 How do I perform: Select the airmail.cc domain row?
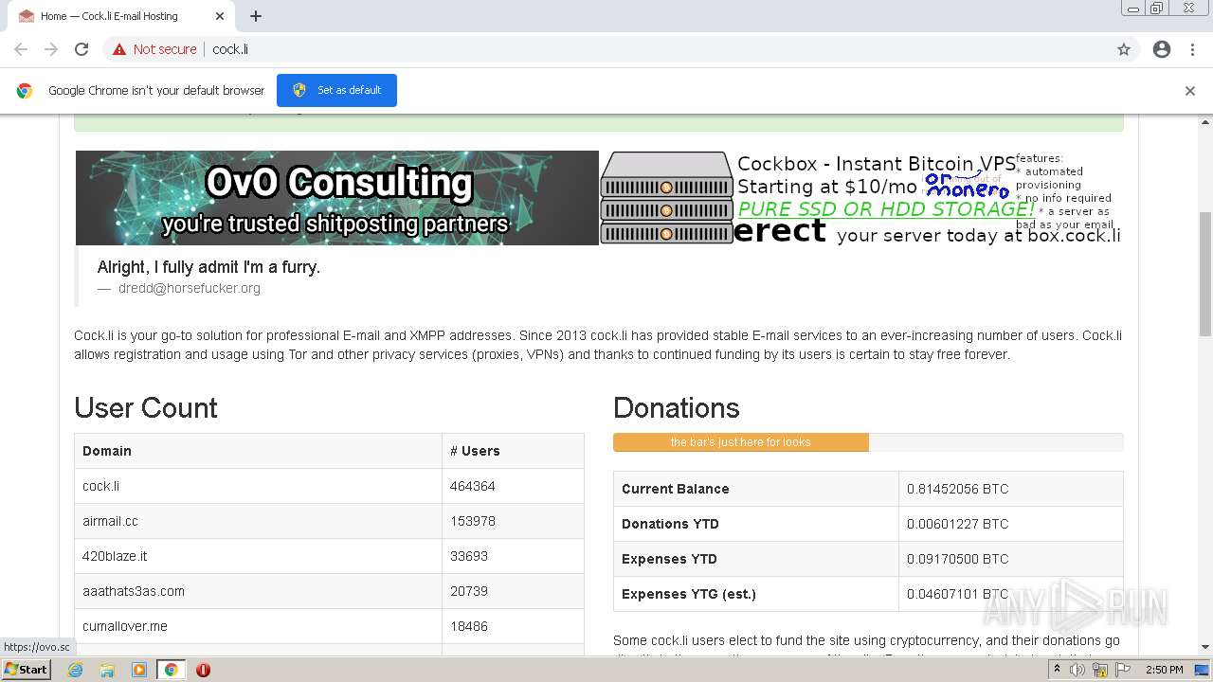point(329,521)
